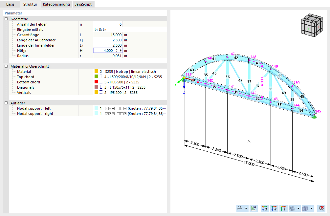Click the Nodal support - right value
The width and height of the screenshot is (330, 216).
[133, 114]
